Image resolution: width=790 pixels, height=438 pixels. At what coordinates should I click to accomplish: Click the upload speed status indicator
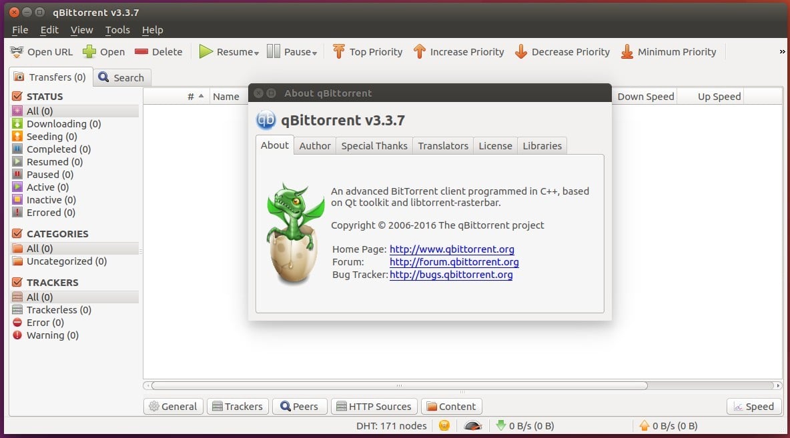[669, 425]
